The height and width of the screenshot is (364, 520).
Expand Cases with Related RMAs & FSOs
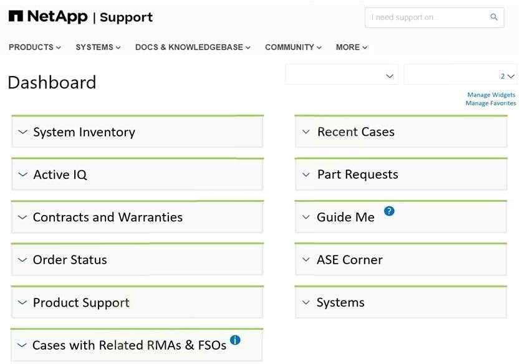tap(22, 345)
